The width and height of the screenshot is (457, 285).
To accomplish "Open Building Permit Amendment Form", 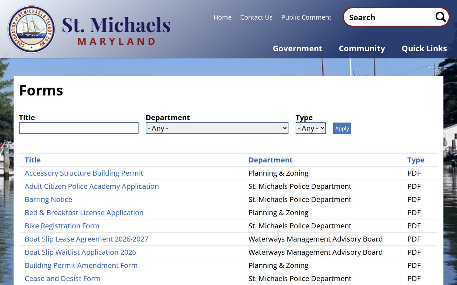I will pyautogui.click(x=81, y=265).
